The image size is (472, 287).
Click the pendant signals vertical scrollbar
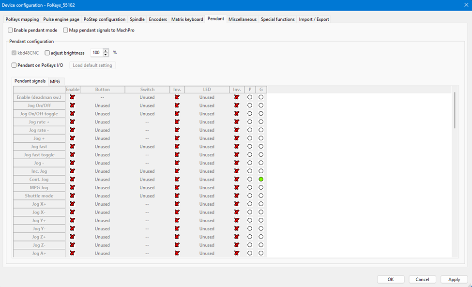point(455,110)
